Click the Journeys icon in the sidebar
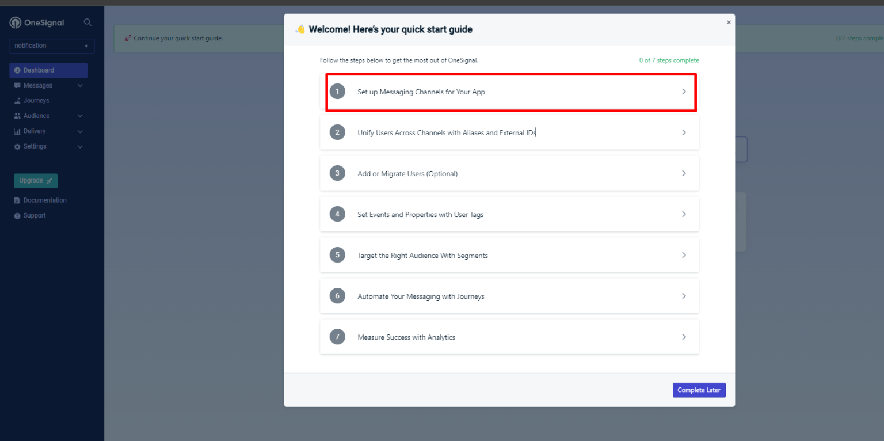The image size is (884, 441). tap(17, 101)
